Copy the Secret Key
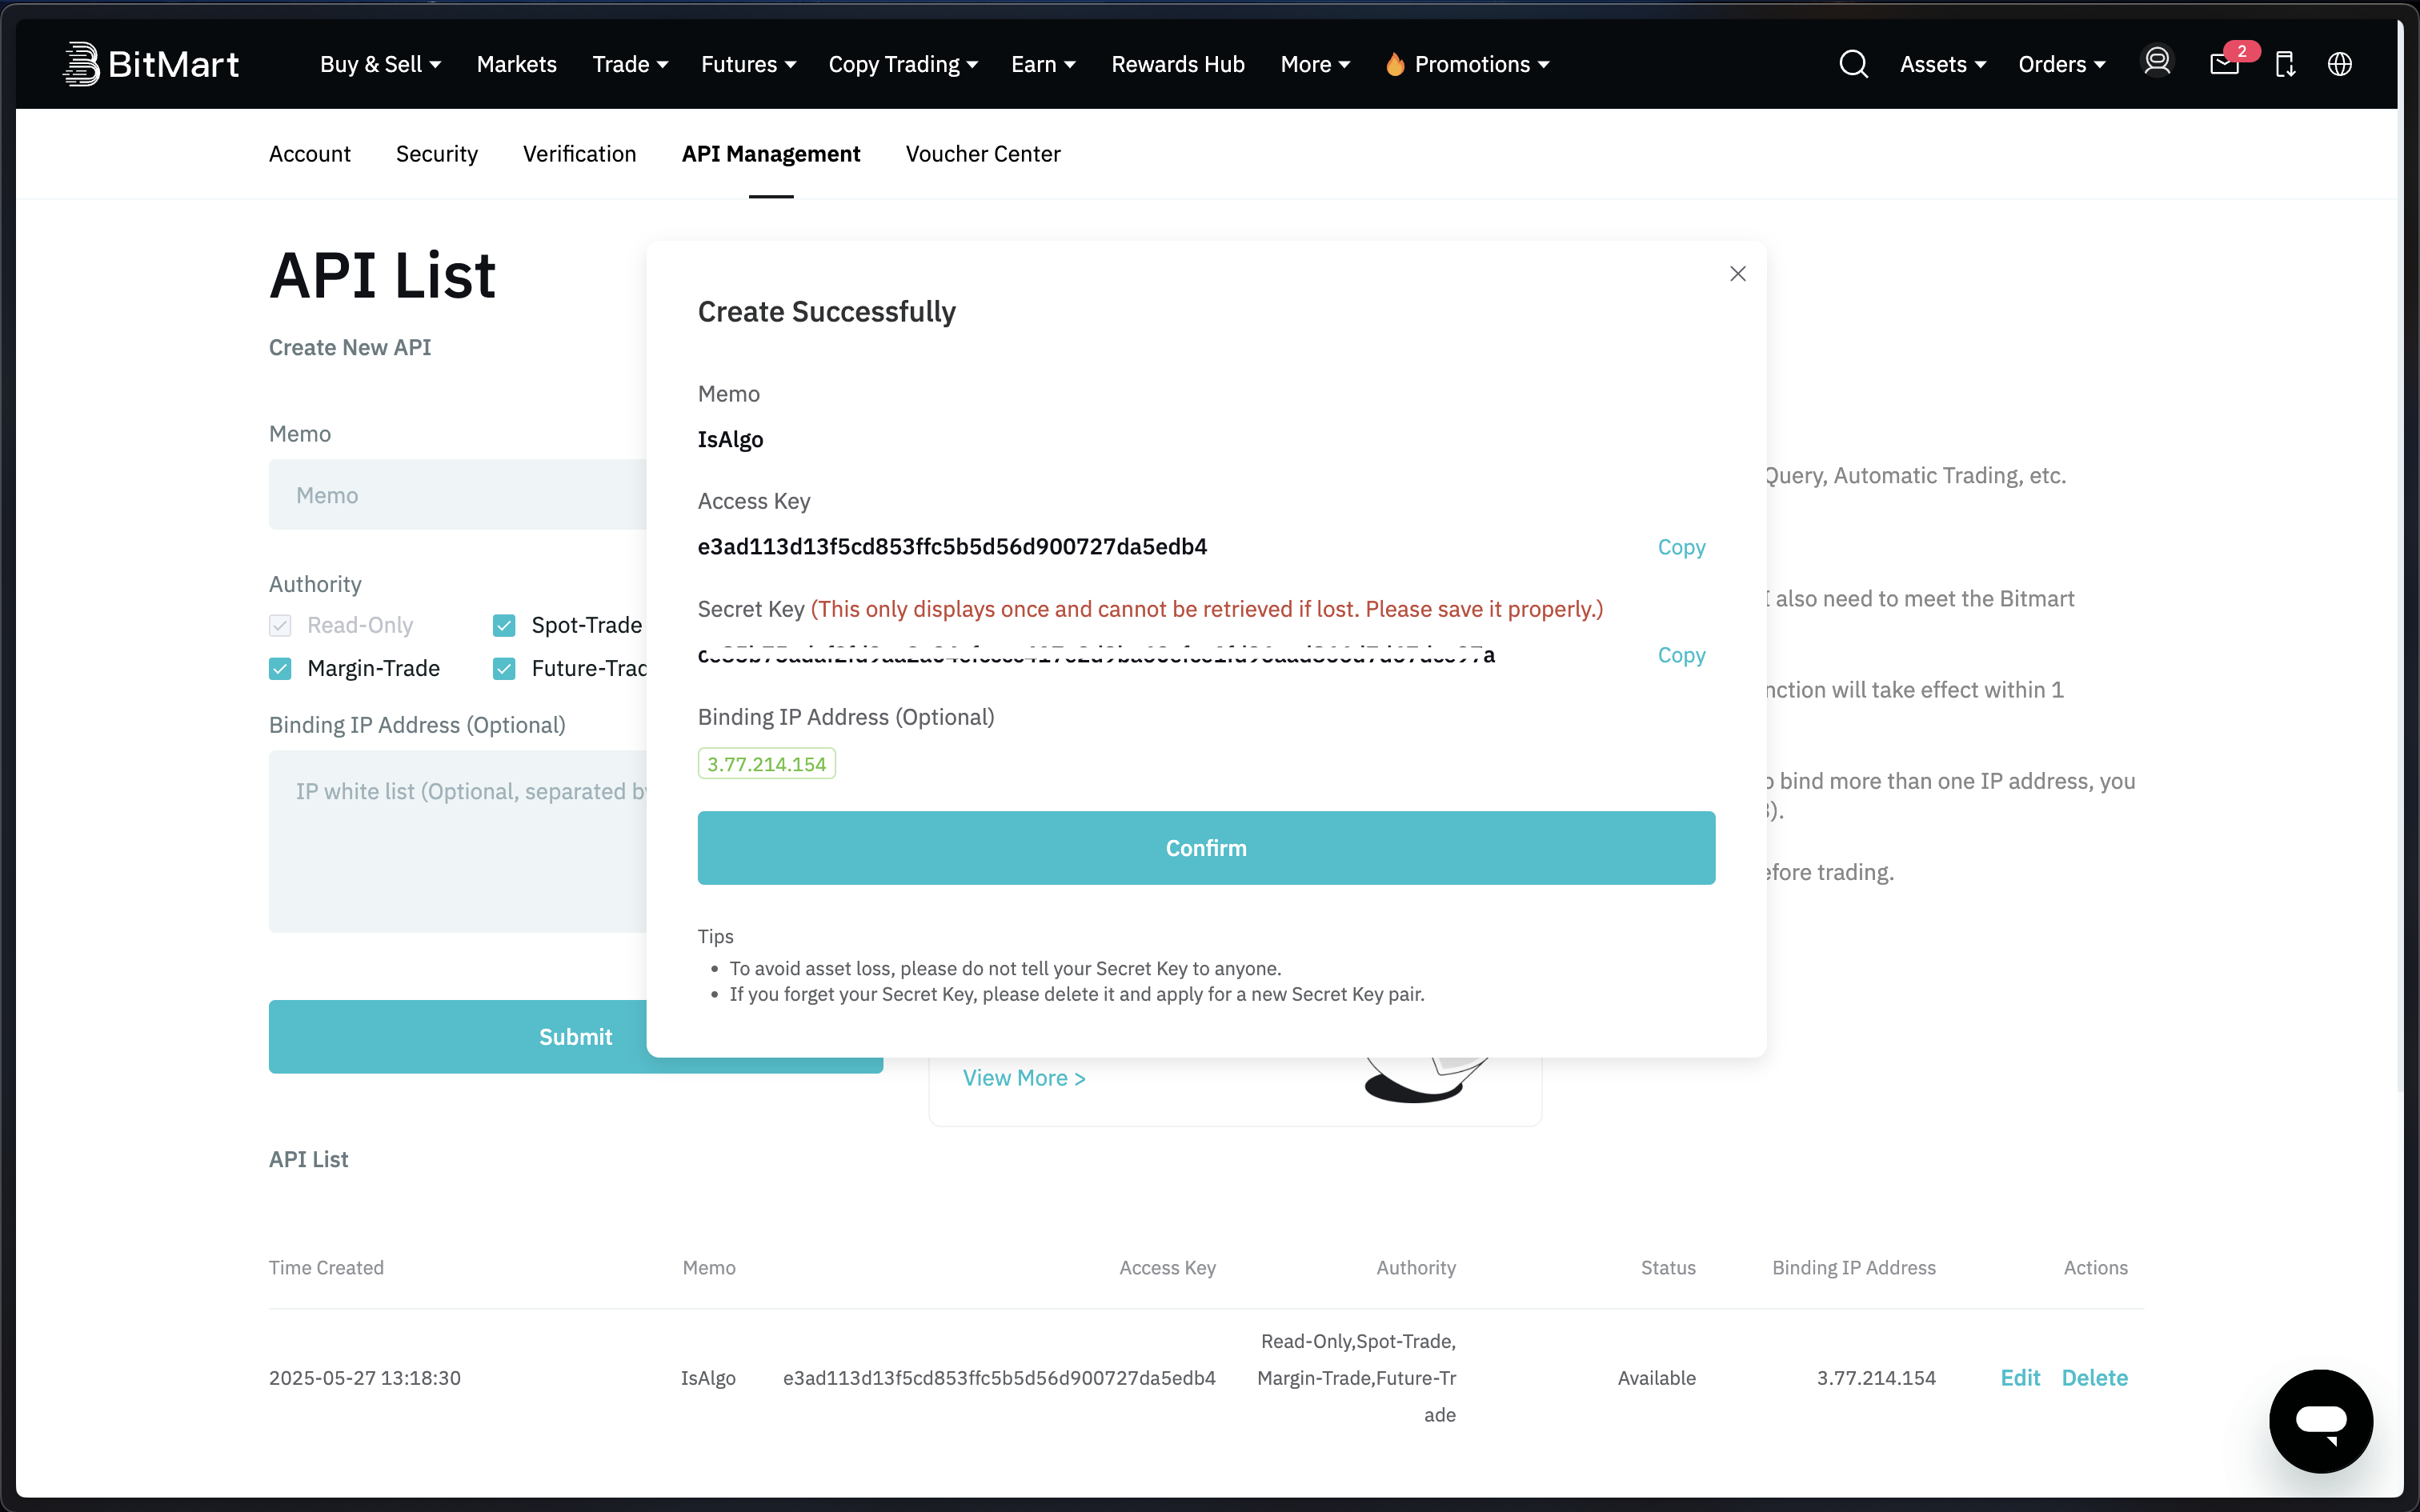2420x1512 pixels. coord(1681,655)
